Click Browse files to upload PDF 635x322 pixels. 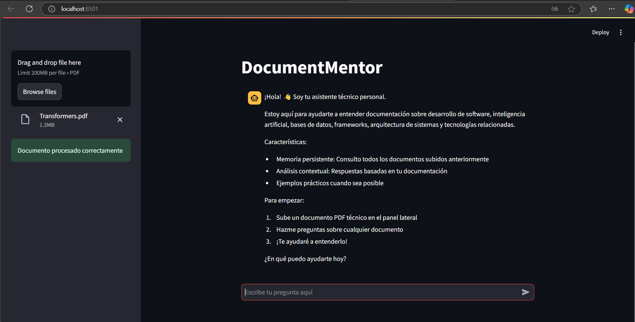(x=40, y=92)
